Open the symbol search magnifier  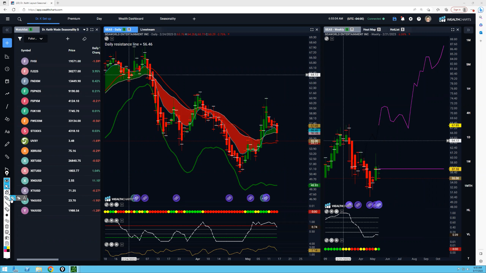[x=19, y=19]
